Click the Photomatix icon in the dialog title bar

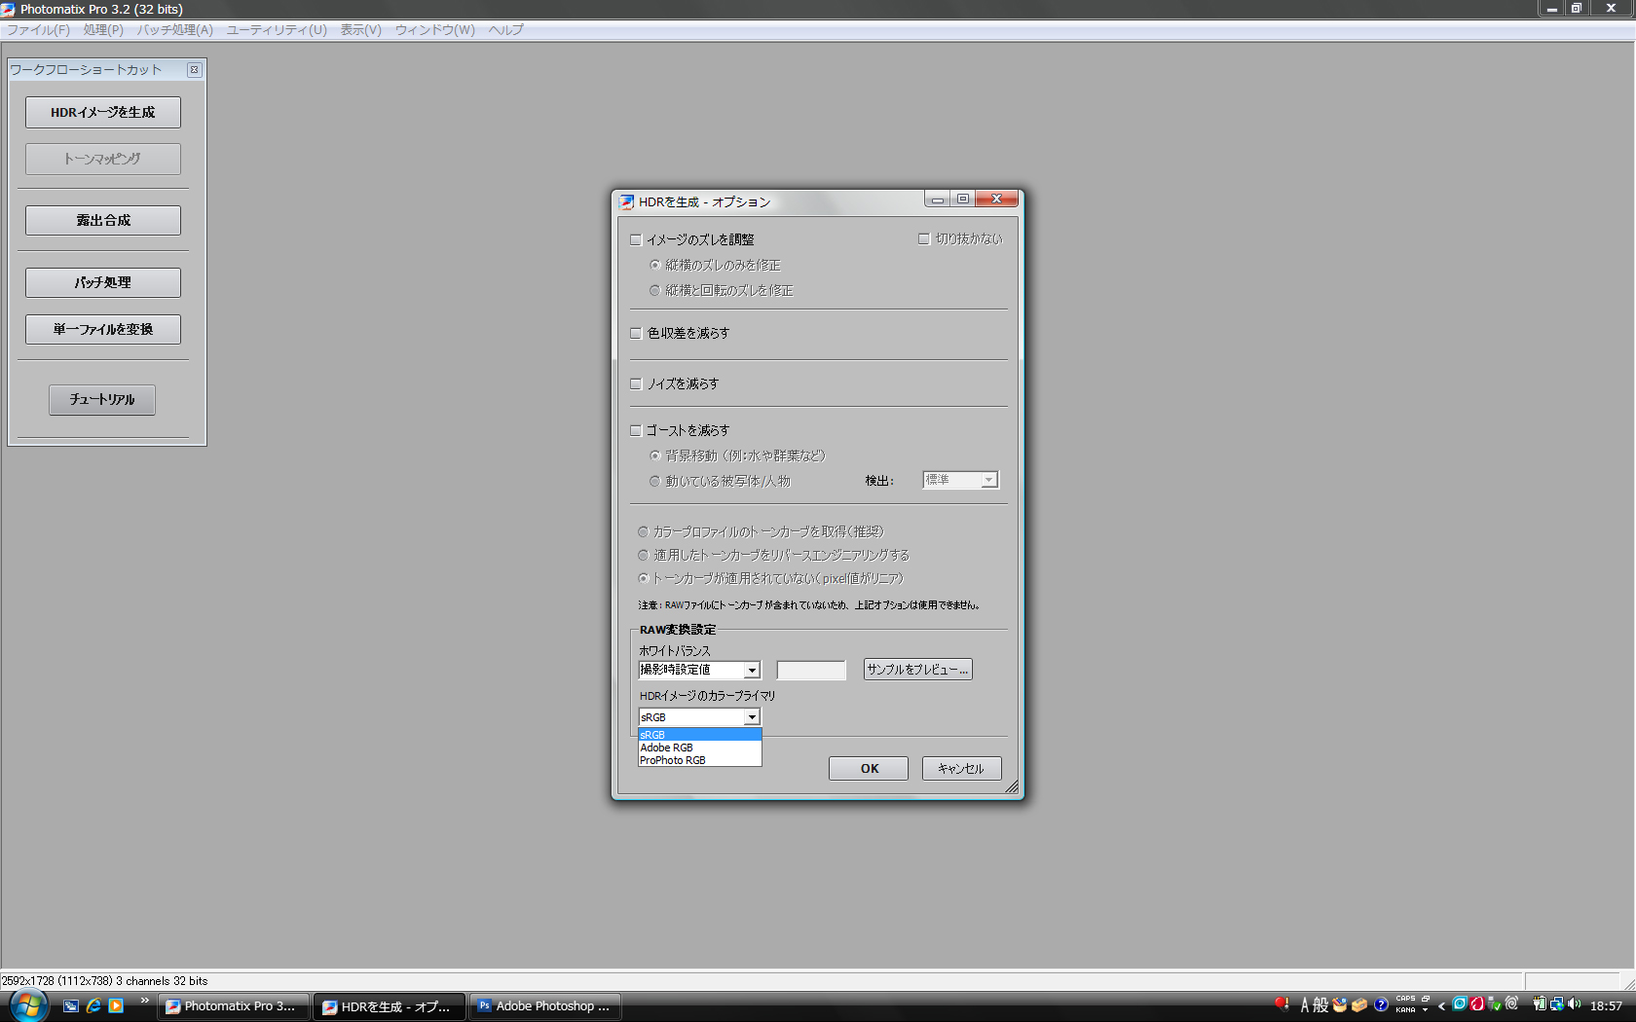point(627,202)
